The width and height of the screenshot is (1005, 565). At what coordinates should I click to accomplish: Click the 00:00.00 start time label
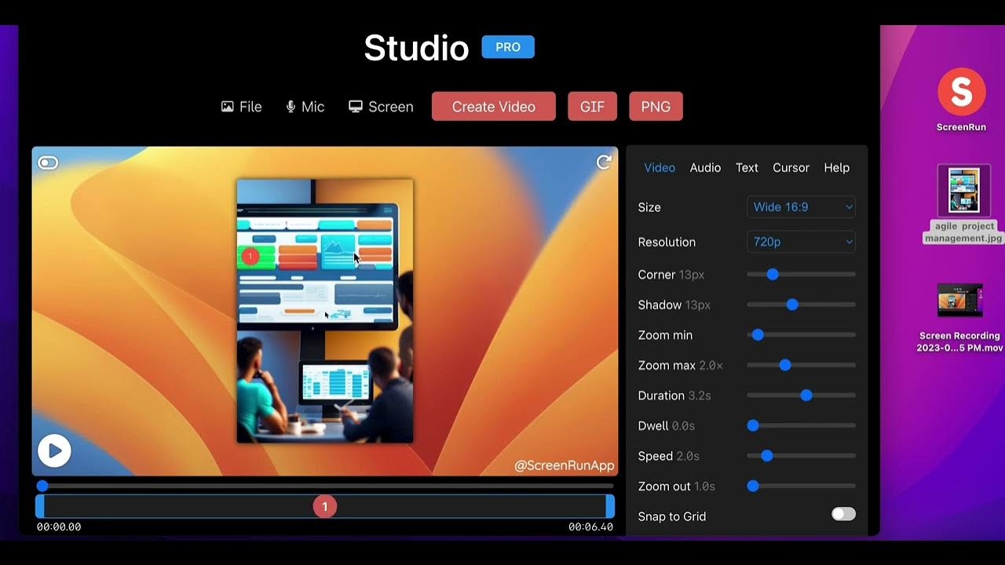click(59, 527)
